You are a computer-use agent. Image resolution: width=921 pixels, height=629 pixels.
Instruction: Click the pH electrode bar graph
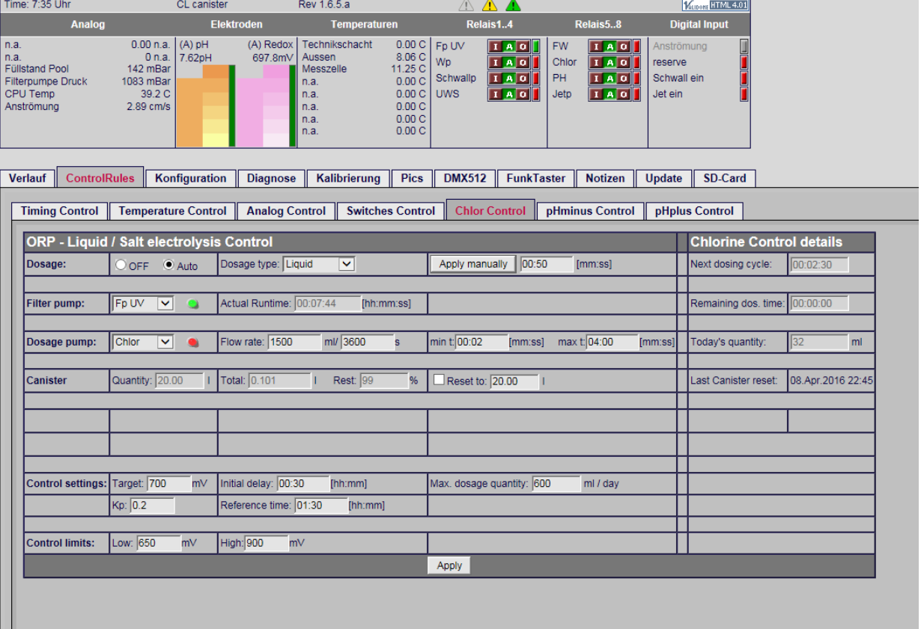pyautogui.click(x=206, y=105)
